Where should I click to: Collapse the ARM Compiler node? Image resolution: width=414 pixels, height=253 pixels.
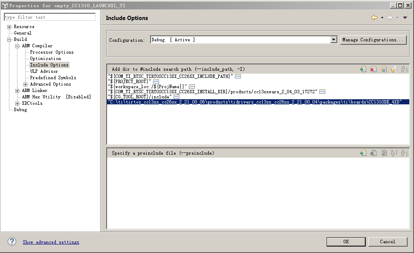[17, 46]
